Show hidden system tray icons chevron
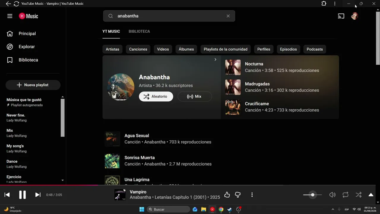 tap(332, 209)
